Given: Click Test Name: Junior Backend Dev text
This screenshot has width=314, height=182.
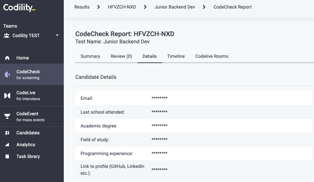Looking at the screenshot, I should point(112,42).
